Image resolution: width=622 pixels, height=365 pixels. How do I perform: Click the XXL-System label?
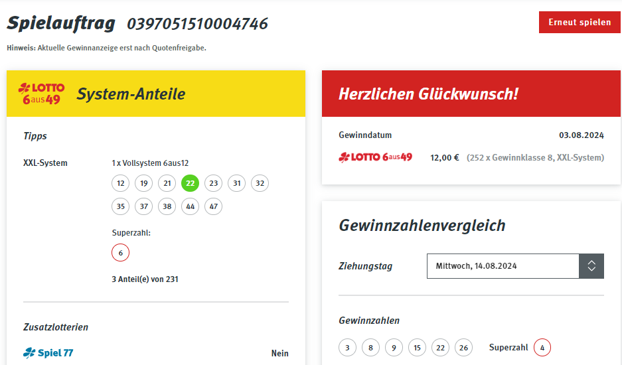(x=45, y=163)
